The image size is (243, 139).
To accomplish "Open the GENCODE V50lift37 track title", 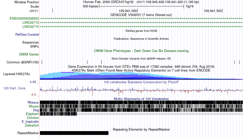I will pyautogui.click(x=141, y=15).
